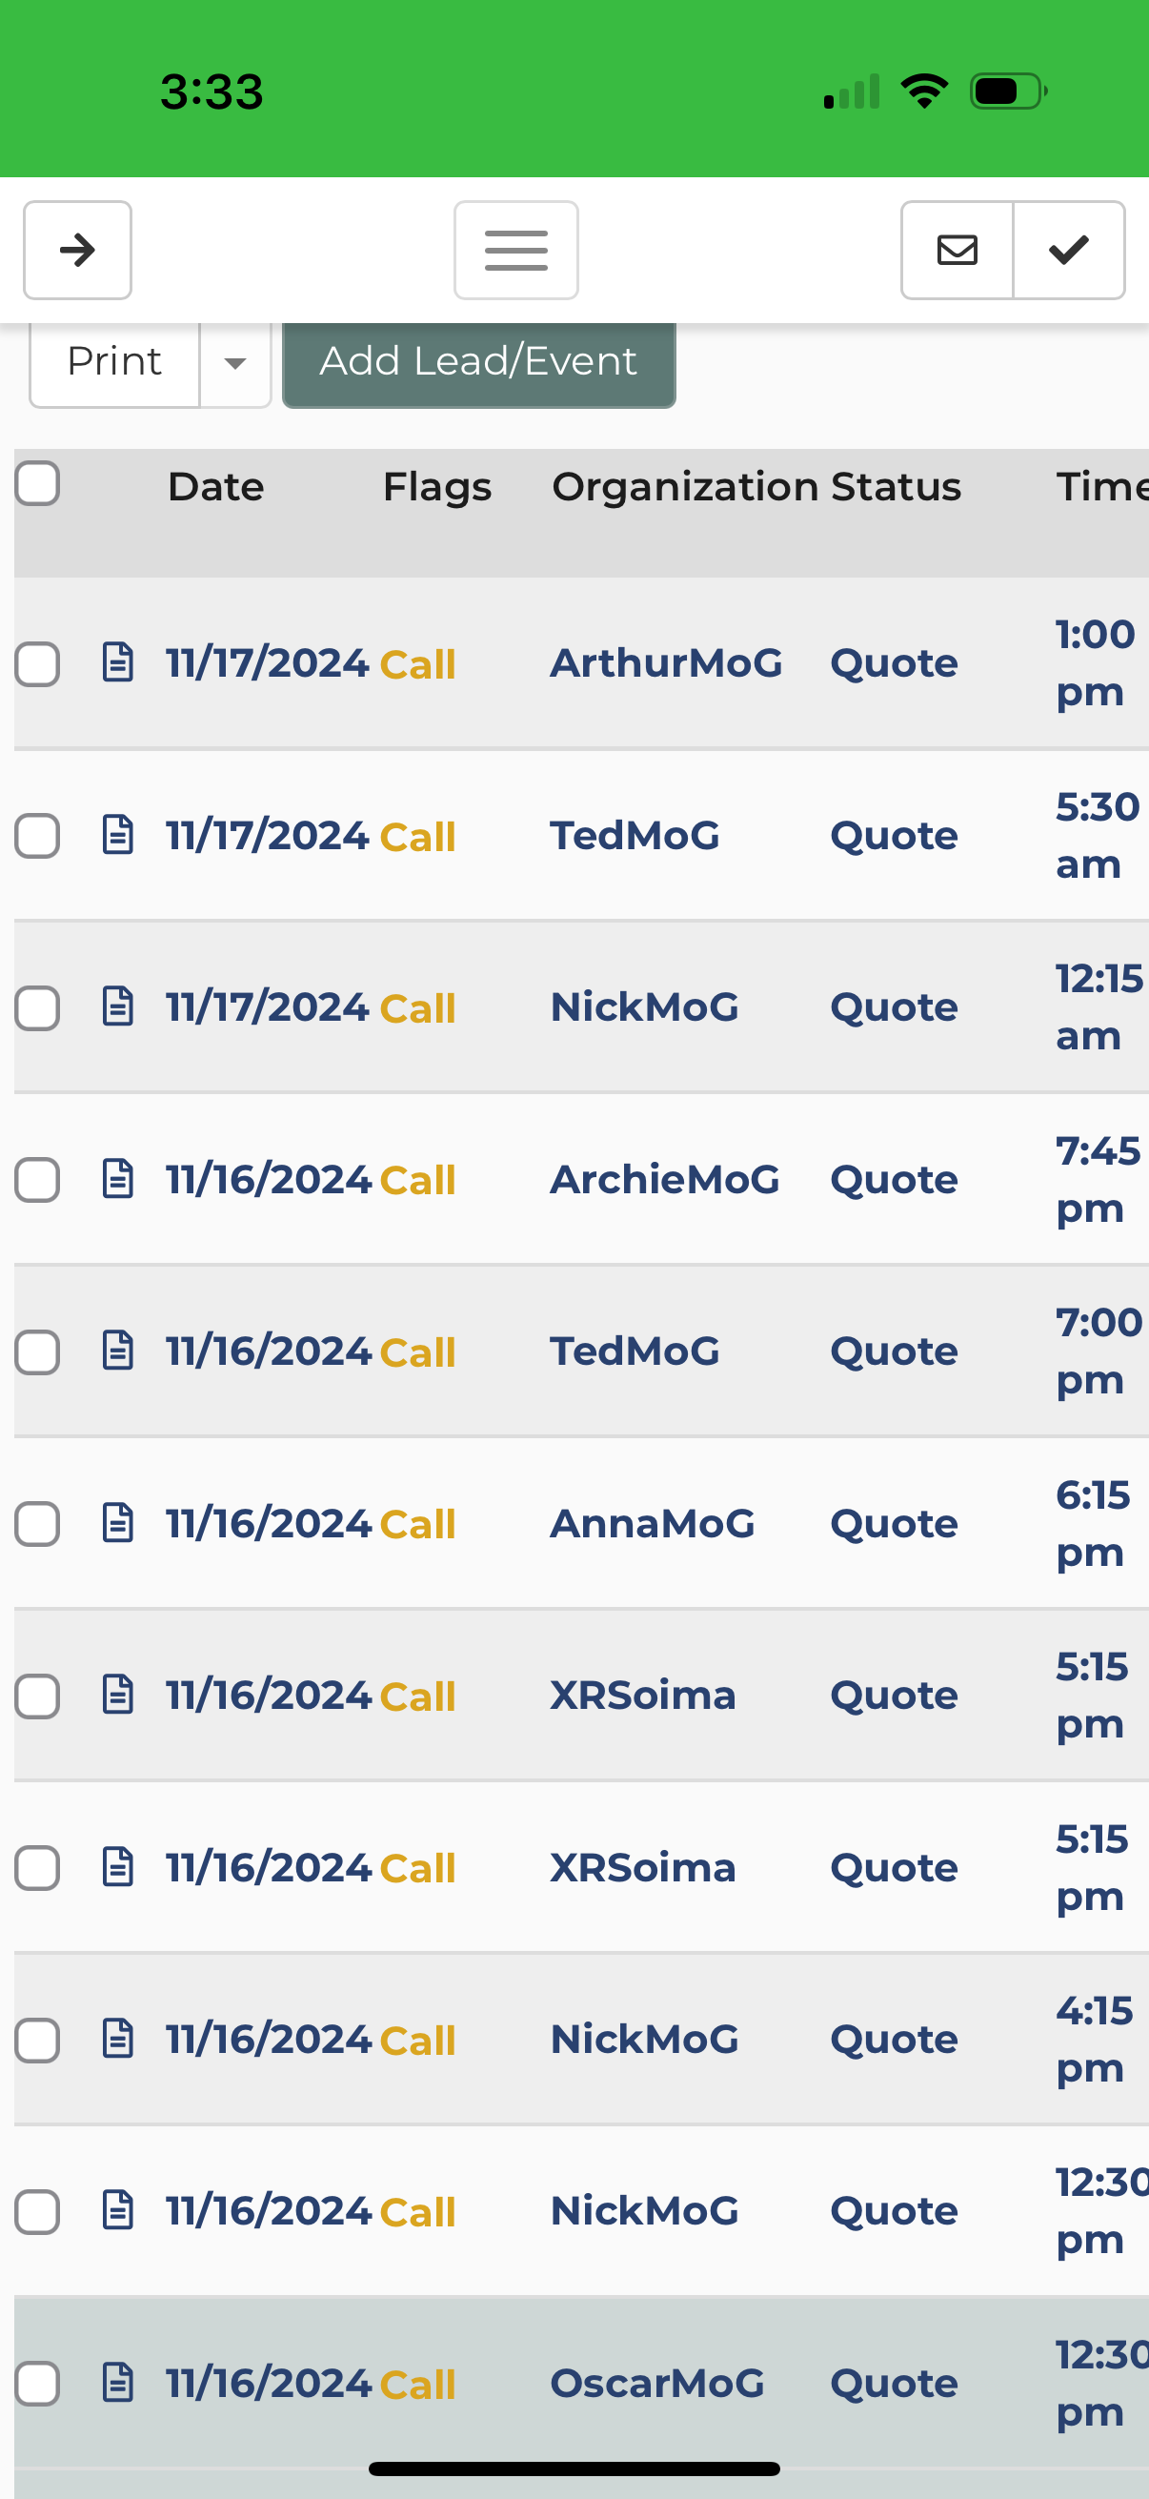Open Call flag on 12:15 am NickMoG row
This screenshot has width=1149, height=2499.
pos(417,1009)
